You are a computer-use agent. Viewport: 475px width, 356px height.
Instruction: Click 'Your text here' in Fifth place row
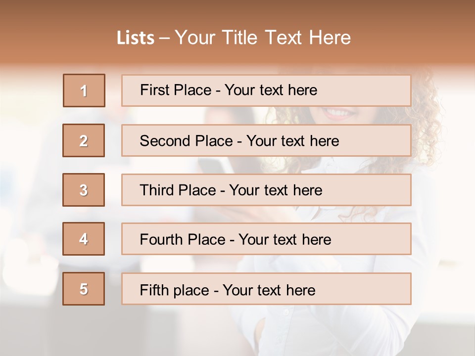pyautogui.click(x=269, y=290)
